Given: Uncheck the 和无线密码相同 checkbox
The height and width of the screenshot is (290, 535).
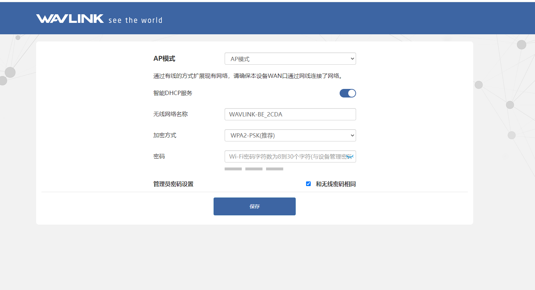Looking at the screenshot, I should pyautogui.click(x=308, y=184).
